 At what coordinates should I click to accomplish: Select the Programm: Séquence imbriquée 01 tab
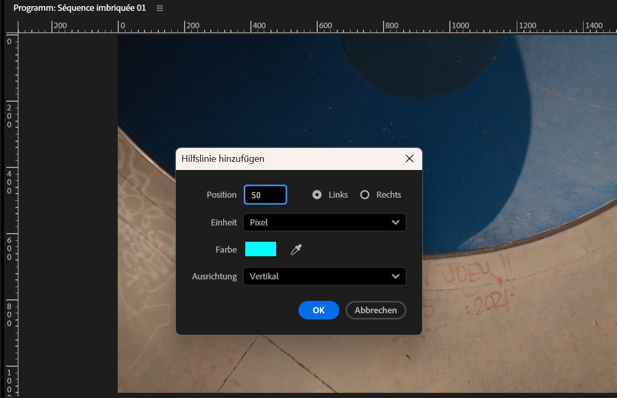(x=80, y=8)
